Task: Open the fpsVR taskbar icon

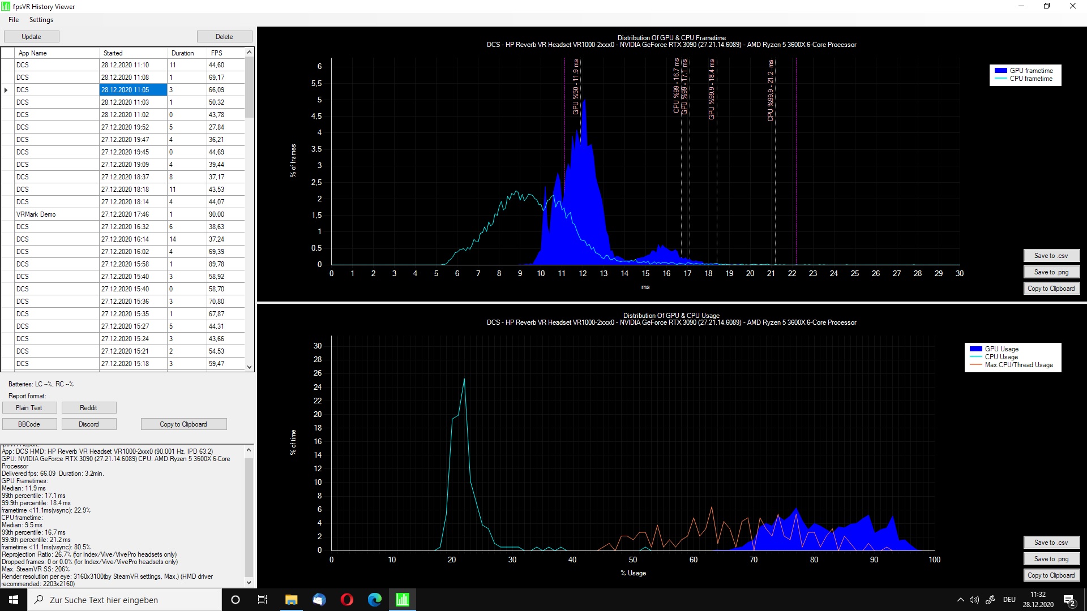Action: pos(402,600)
